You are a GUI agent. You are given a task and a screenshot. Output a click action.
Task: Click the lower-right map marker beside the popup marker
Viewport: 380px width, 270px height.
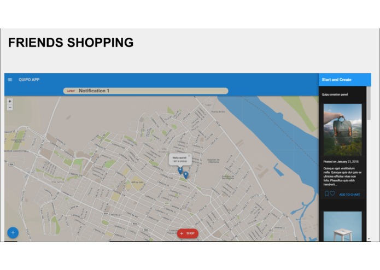tap(186, 175)
